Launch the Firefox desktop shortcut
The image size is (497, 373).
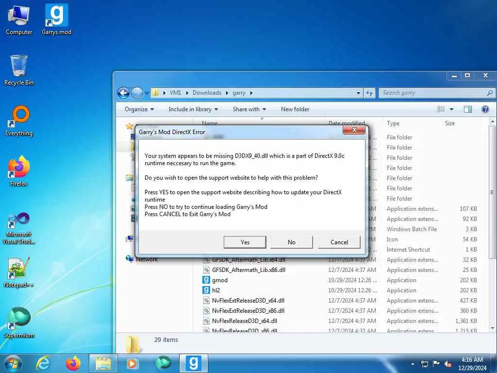(x=19, y=171)
